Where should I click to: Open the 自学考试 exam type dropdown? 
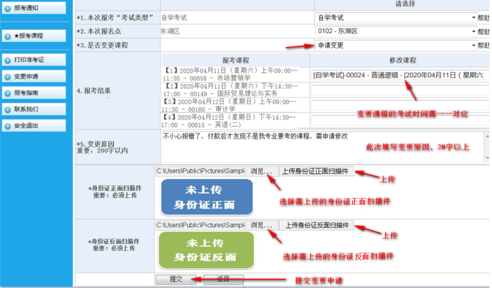396,18
